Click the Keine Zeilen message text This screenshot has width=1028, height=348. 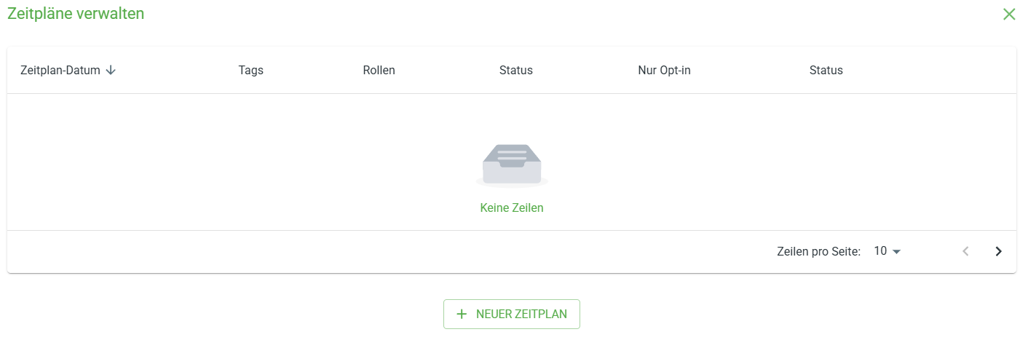[x=512, y=208]
